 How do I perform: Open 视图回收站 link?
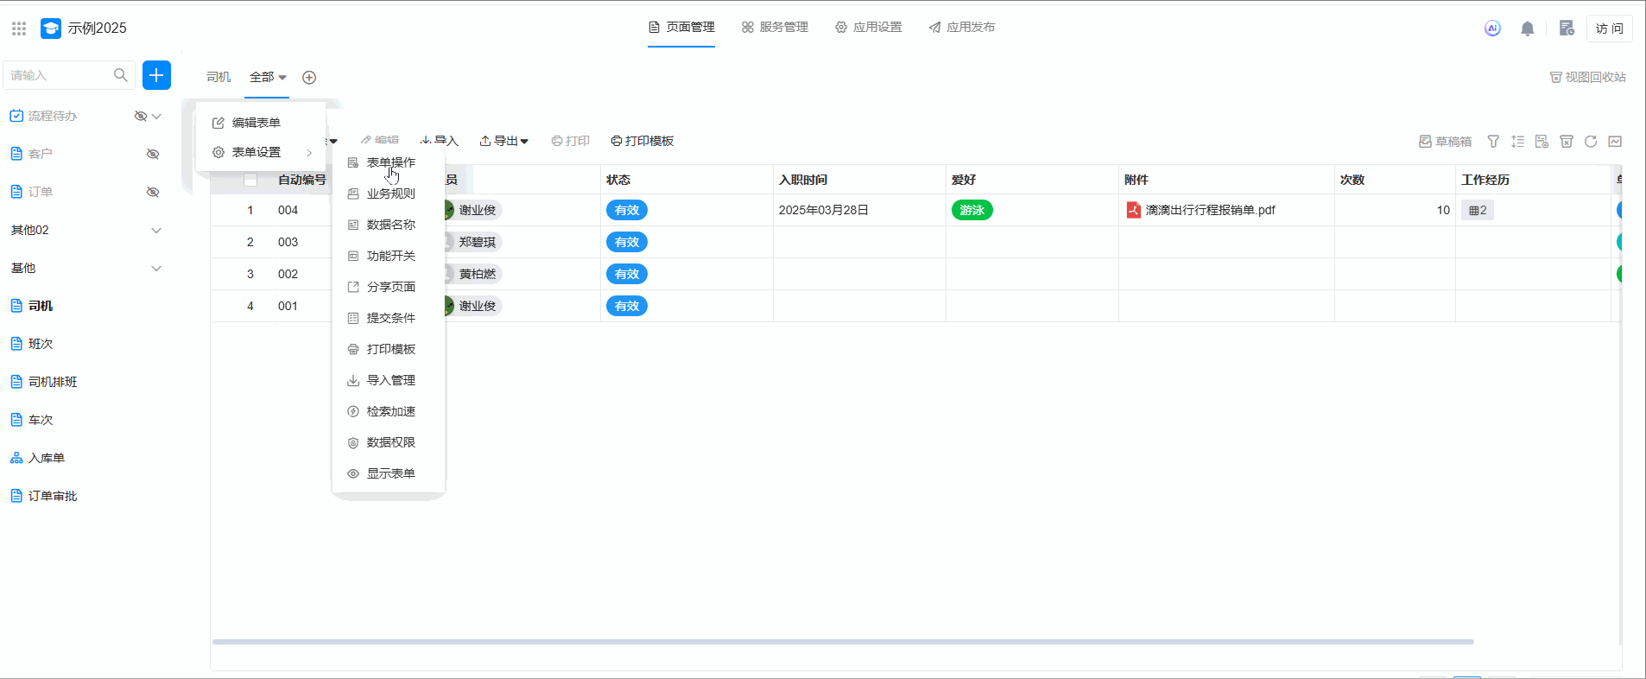1587,78
